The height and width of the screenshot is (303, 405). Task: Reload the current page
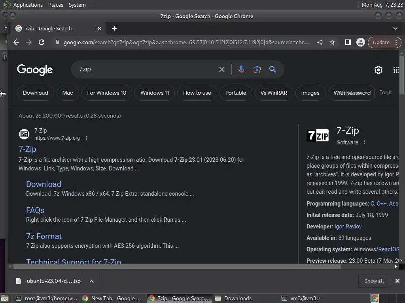pos(42,42)
